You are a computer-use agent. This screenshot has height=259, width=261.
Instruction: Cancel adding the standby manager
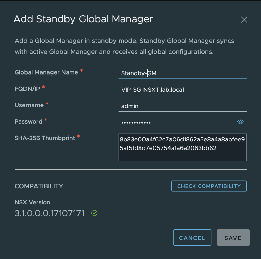pyautogui.click(x=192, y=238)
